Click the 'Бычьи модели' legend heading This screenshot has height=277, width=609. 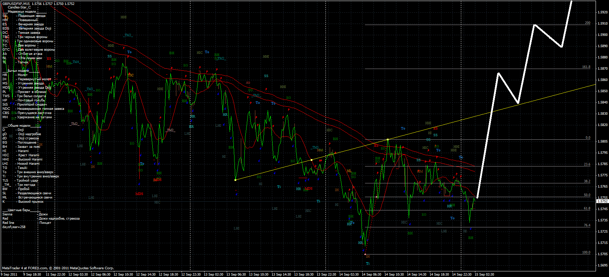[18, 71]
